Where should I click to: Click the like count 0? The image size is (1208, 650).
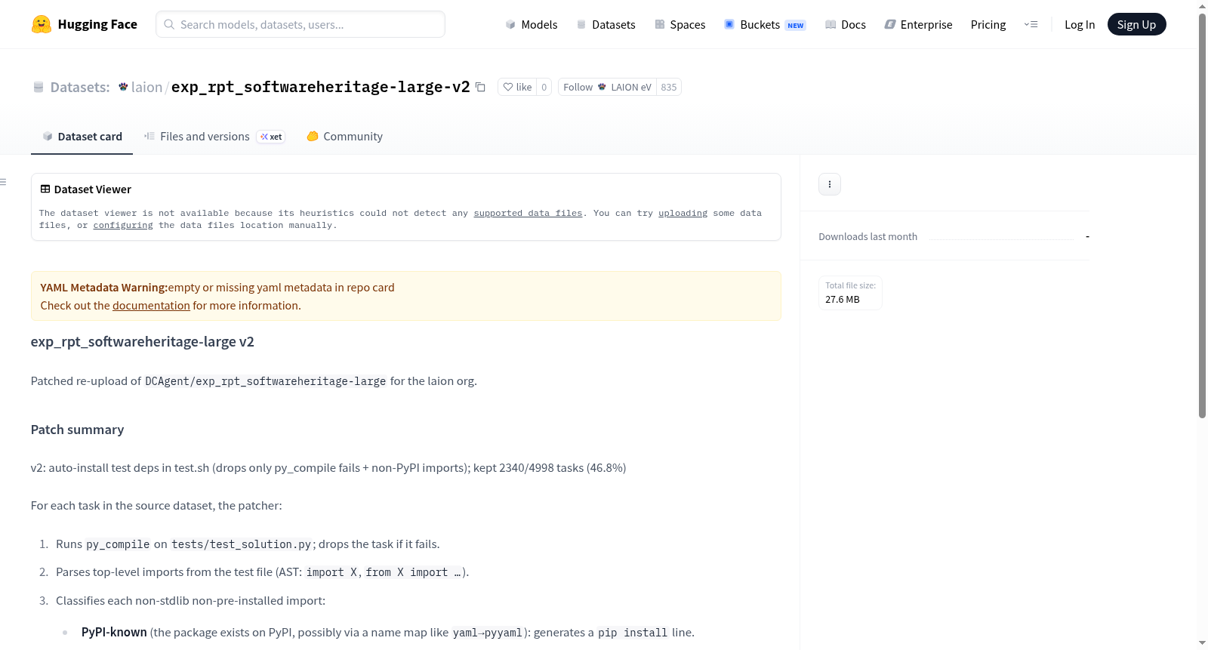pyautogui.click(x=544, y=87)
